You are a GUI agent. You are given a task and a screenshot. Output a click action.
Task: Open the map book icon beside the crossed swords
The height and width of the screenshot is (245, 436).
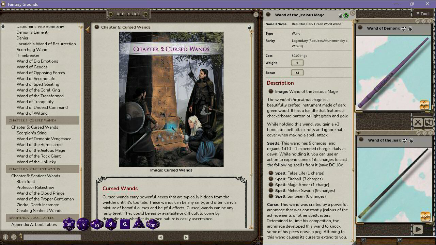click(x=429, y=122)
